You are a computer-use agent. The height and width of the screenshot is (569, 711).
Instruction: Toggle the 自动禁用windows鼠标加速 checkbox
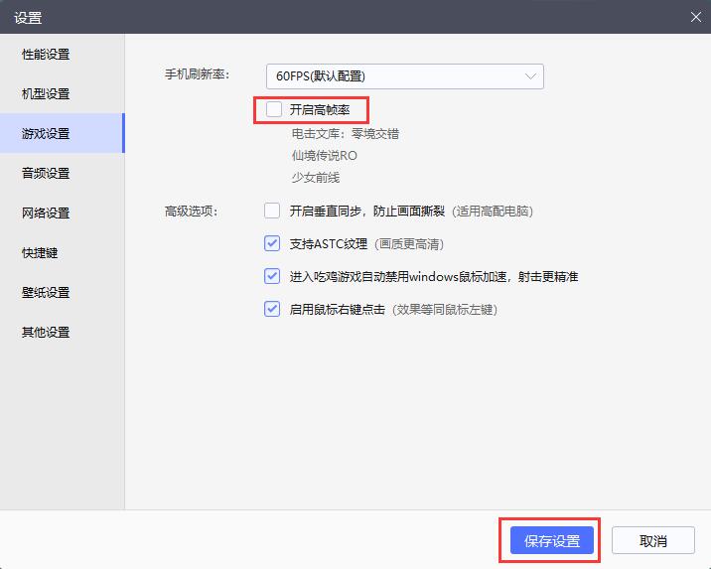272,276
